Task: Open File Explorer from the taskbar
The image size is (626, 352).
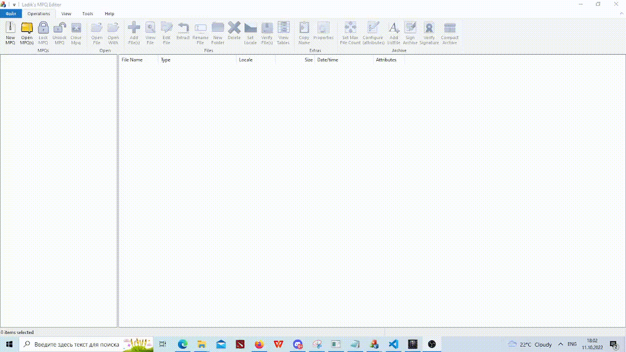Action: tap(201, 344)
